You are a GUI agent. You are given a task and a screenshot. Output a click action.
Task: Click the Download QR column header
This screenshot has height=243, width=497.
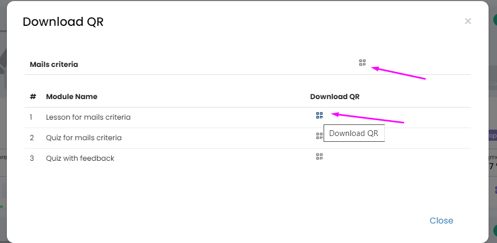click(x=335, y=96)
